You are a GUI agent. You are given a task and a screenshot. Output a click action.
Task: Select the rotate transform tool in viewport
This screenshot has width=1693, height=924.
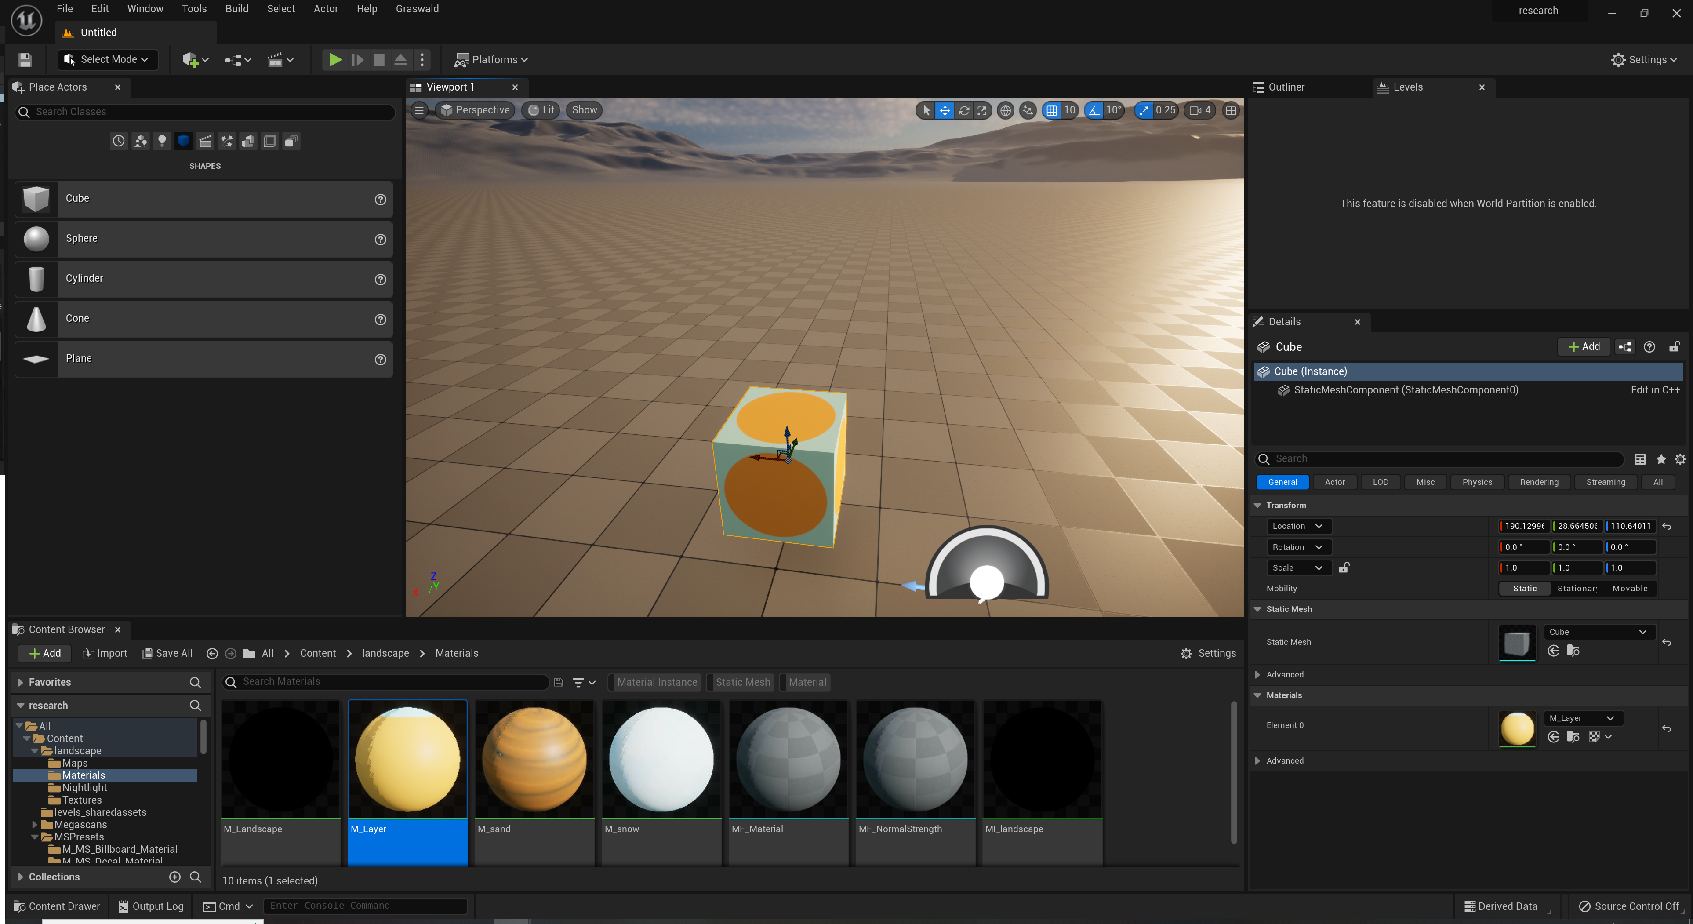[963, 110]
